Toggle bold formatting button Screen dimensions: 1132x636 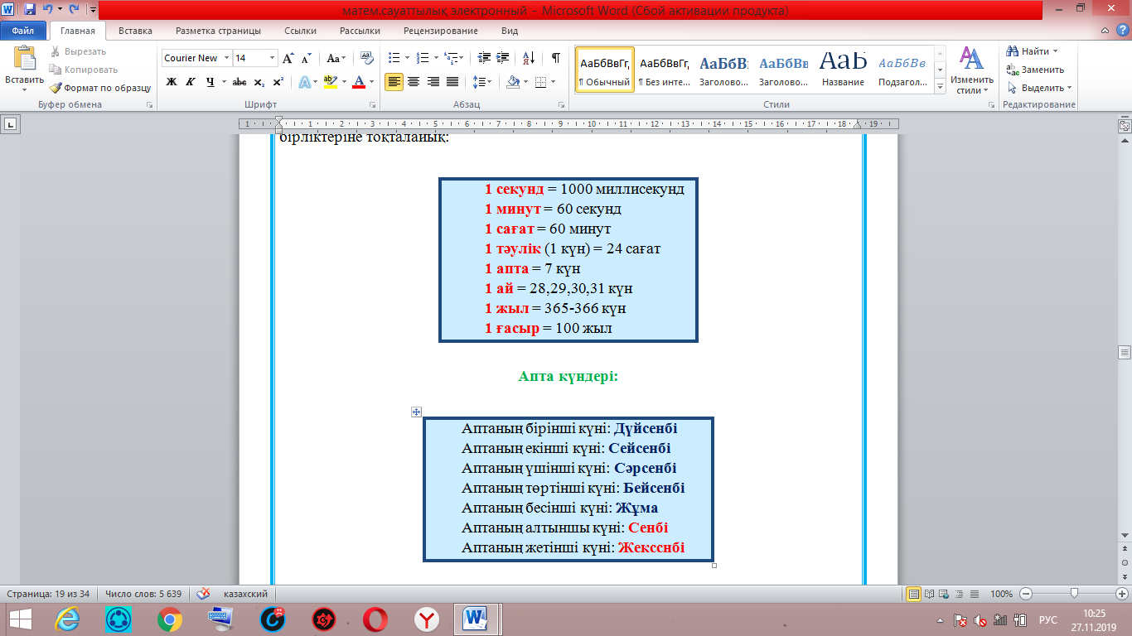(172, 82)
